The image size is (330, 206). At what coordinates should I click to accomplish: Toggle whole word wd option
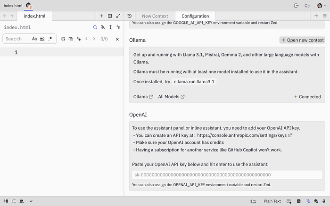[42, 39]
